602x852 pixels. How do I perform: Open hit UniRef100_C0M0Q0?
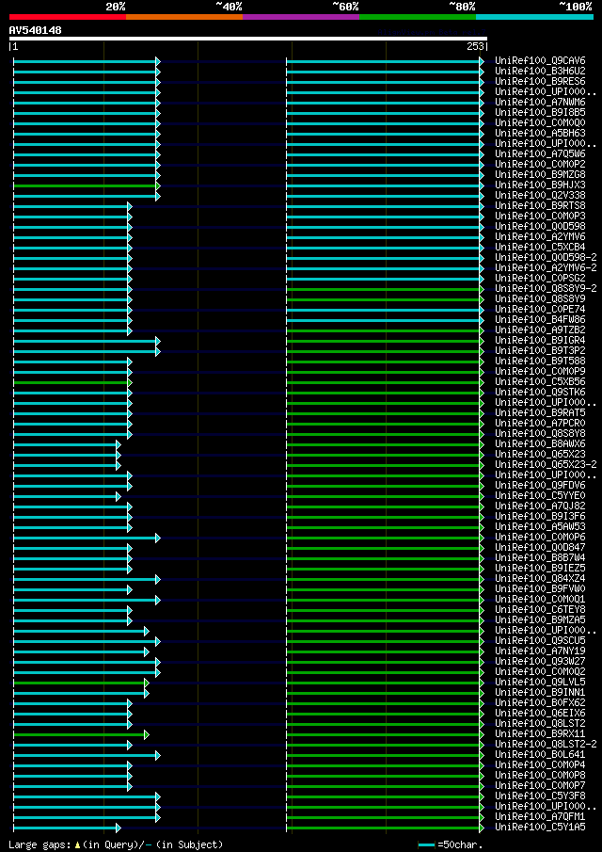(x=540, y=122)
